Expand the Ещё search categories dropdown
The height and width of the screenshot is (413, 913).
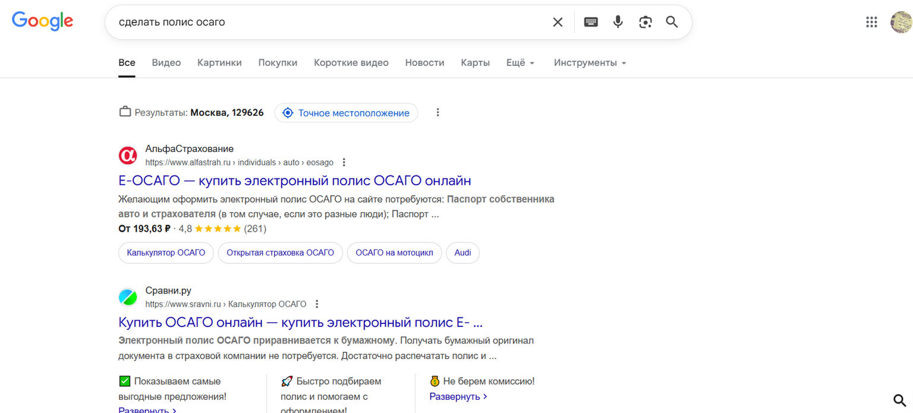click(520, 62)
